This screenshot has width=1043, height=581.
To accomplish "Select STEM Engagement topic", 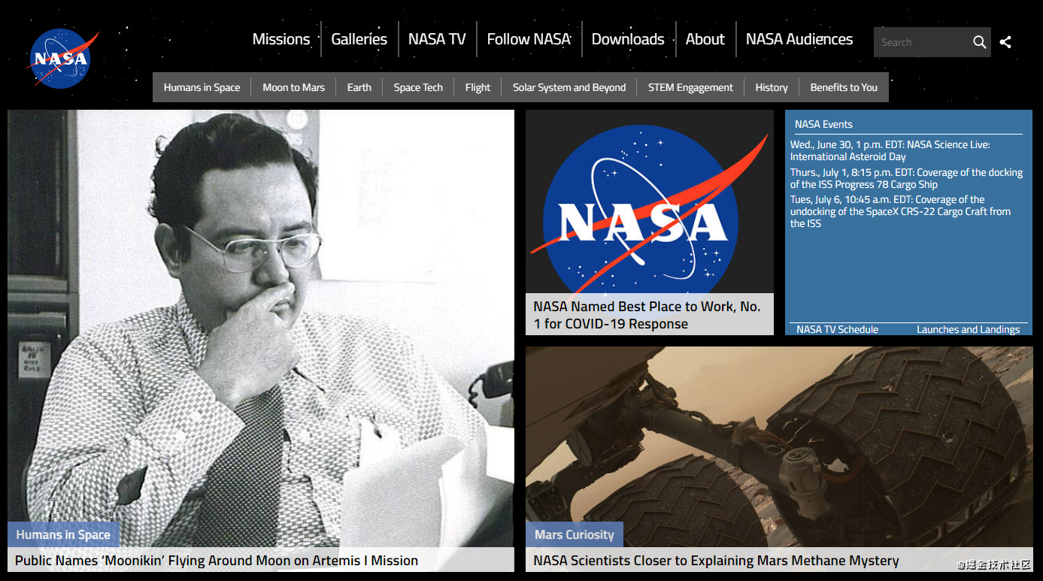I will [x=690, y=87].
